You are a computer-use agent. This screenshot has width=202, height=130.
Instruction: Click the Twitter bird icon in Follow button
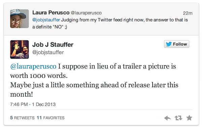[x=169, y=44]
